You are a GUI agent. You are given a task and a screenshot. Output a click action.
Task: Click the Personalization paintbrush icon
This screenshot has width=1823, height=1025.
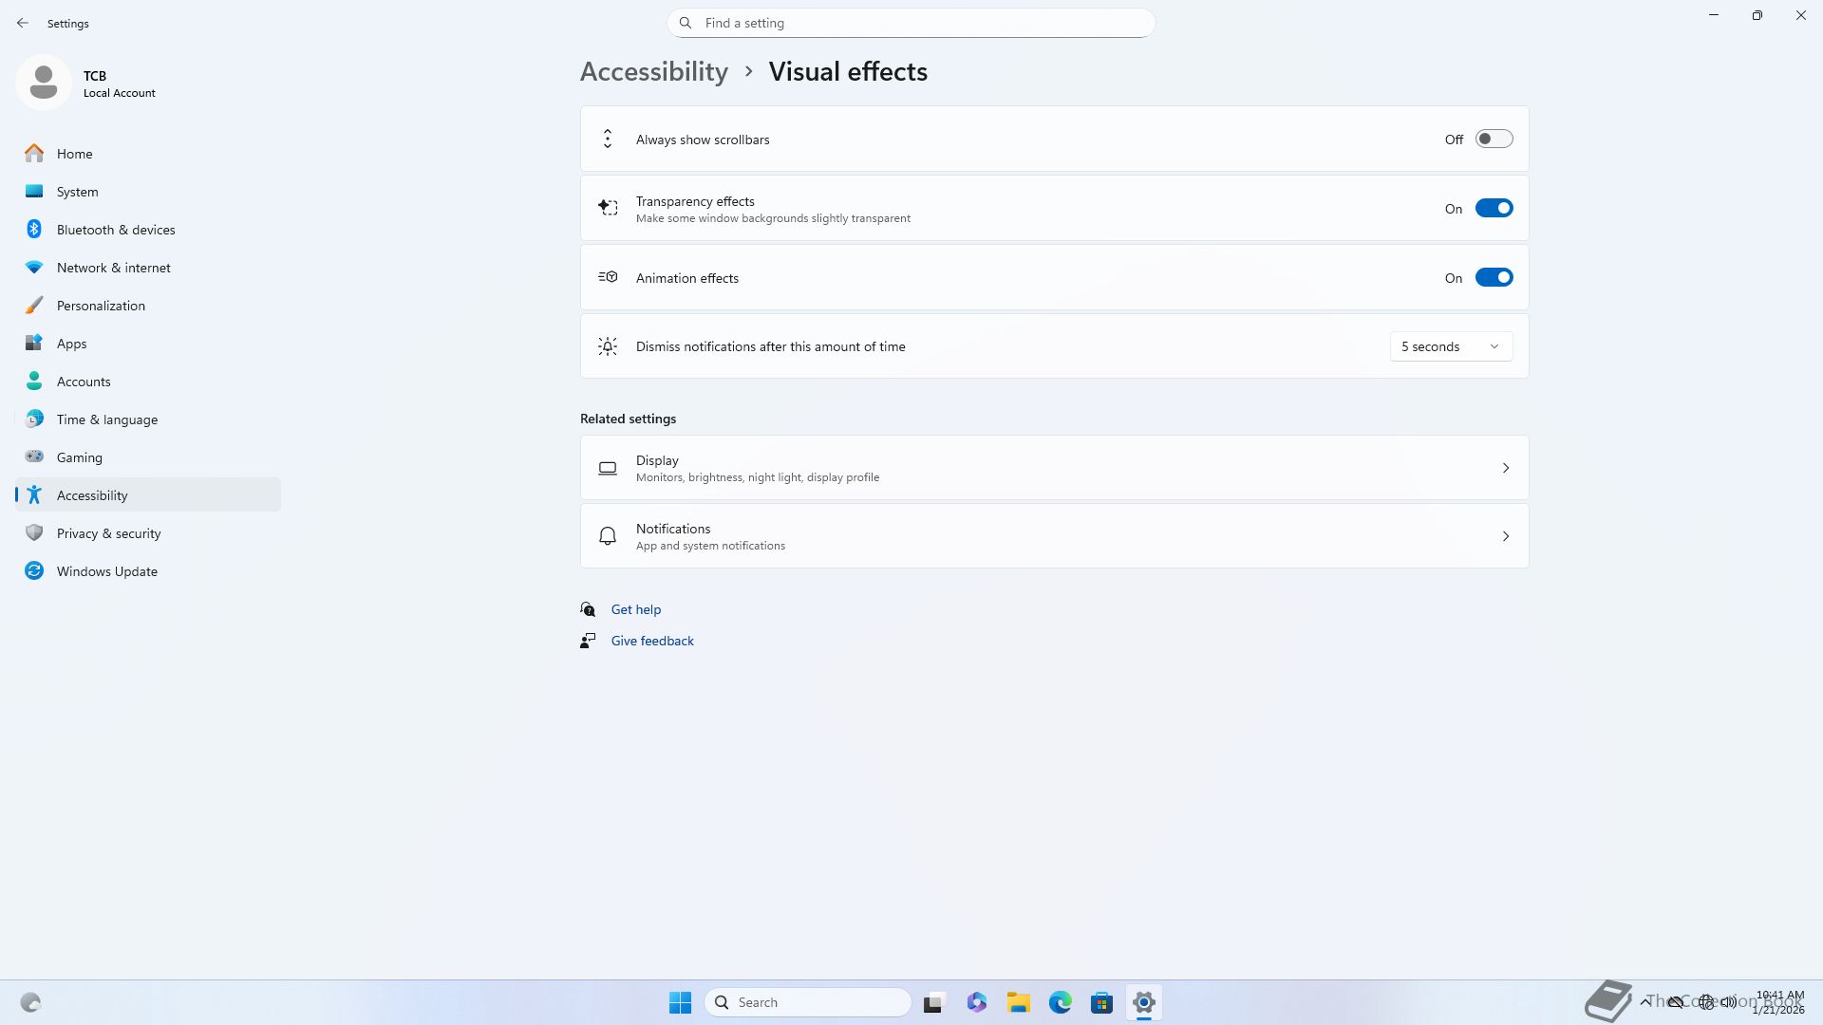pos(34,306)
